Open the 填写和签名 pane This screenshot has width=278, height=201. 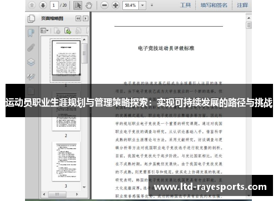click(x=214, y=5)
